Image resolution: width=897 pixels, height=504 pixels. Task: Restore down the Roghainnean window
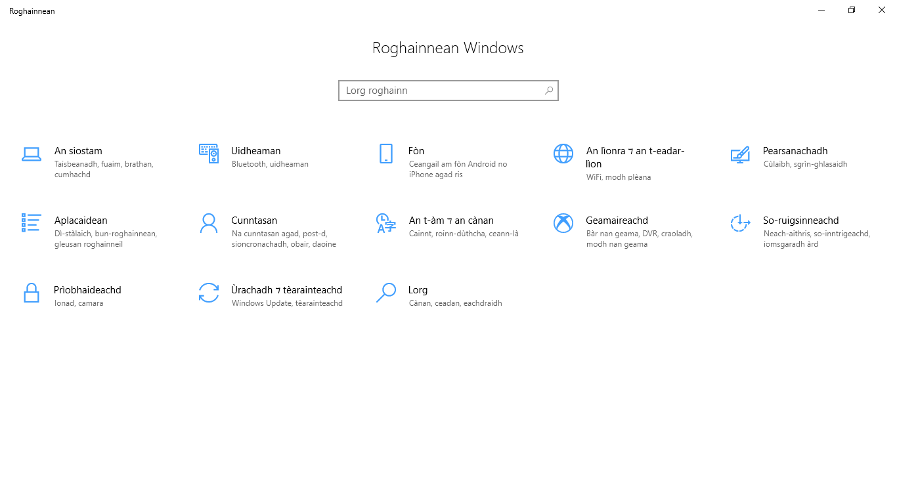852,10
